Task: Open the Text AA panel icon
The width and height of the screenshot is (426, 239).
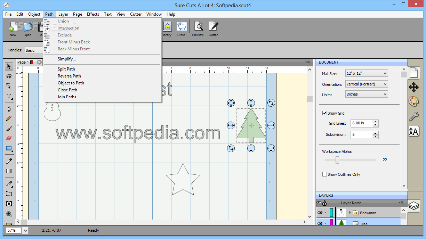Action: point(413,131)
